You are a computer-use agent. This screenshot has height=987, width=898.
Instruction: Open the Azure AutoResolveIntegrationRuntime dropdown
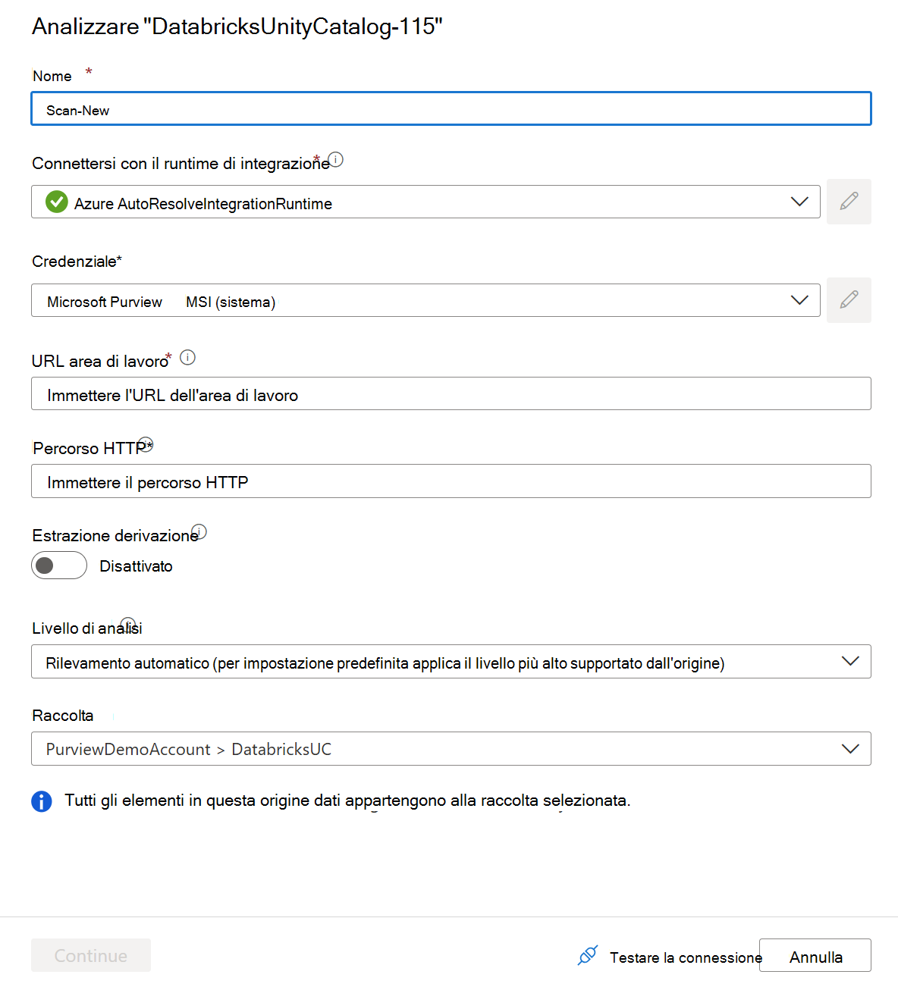coord(799,202)
